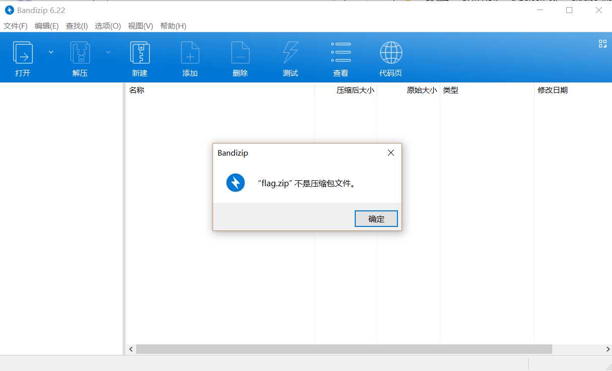Minimize the Bandizip window
The image size is (612, 371).
click(540, 10)
